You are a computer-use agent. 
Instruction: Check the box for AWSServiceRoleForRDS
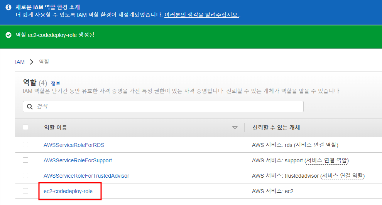point(25,145)
